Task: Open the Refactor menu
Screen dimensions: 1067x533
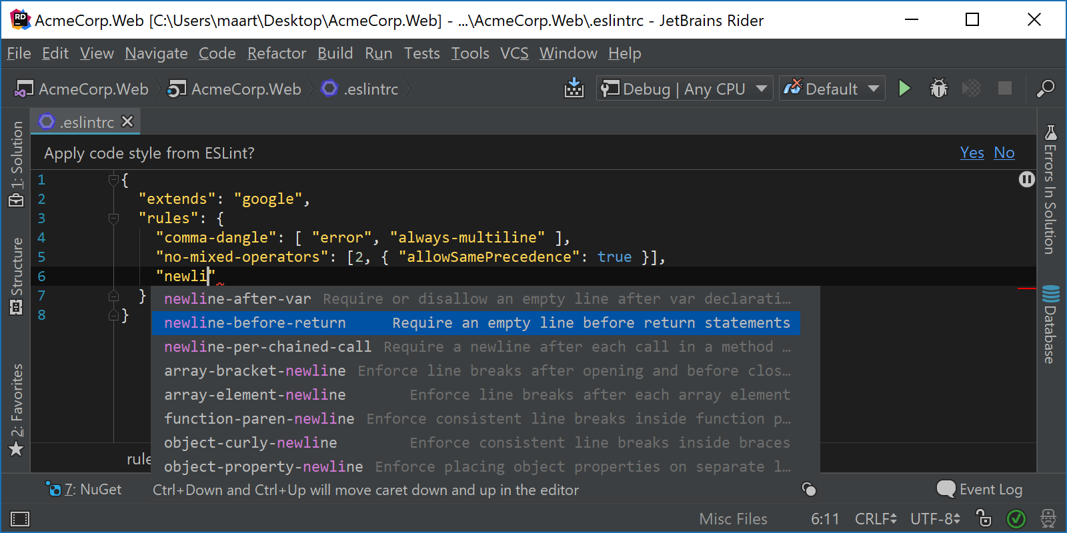Action: [x=277, y=53]
